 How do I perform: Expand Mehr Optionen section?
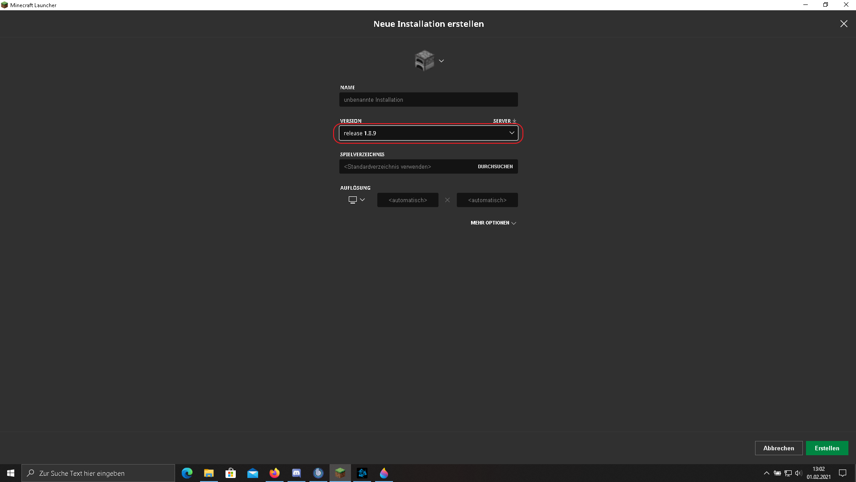(x=493, y=223)
